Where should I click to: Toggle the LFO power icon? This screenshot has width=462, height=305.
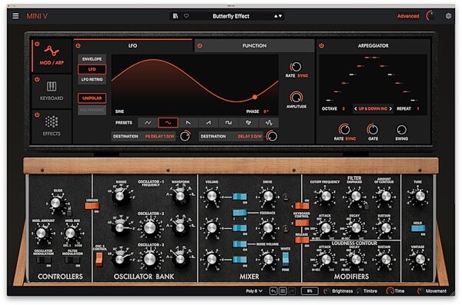[x=78, y=46]
